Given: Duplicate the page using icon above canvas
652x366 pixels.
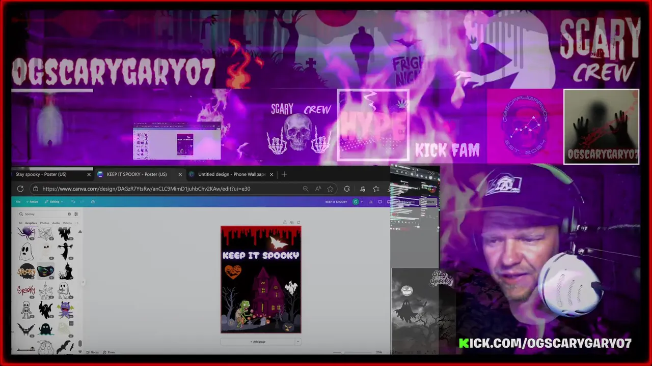Looking at the screenshot, I should coord(291,222).
